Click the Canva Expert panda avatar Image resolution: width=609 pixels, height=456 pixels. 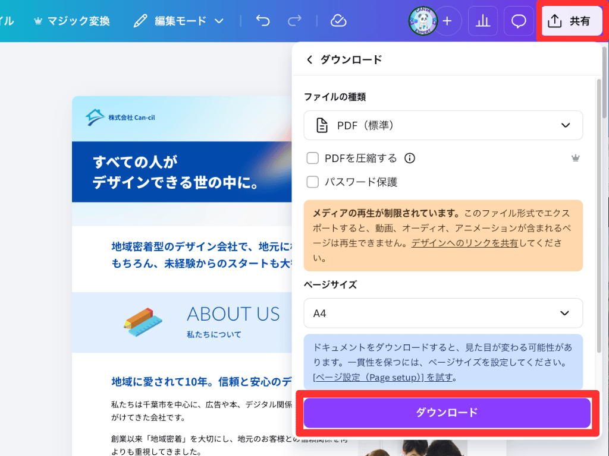423,21
